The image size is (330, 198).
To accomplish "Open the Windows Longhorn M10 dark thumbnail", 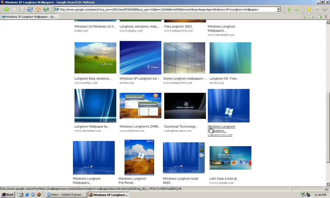I will pos(185,106).
